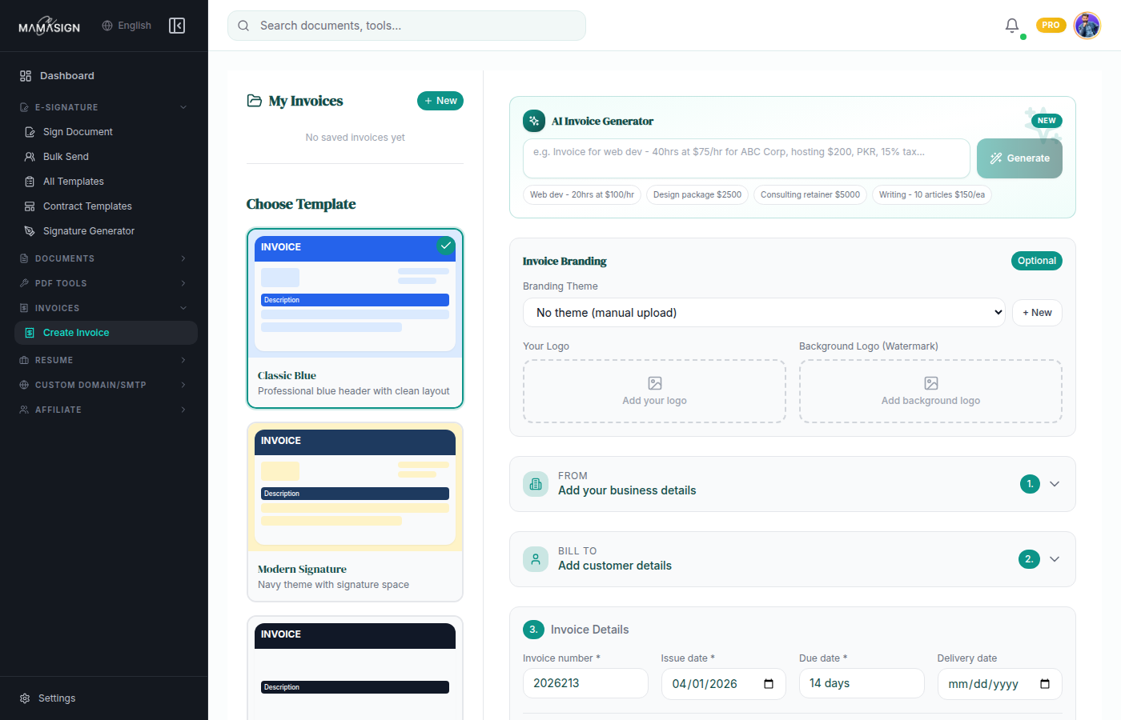Viewport: 1121px width, 720px height.
Task: Select the Modern Signature template
Action: [355, 512]
